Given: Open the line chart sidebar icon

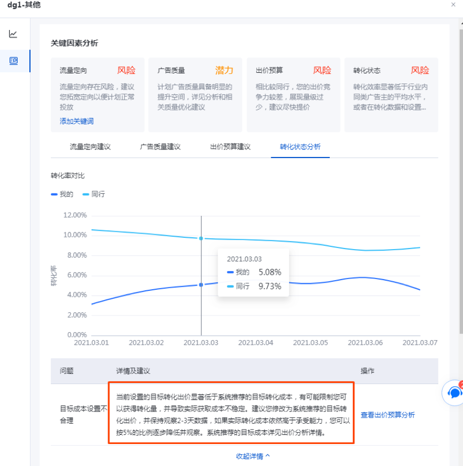Looking at the screenshot, I should tap(13, 34).
